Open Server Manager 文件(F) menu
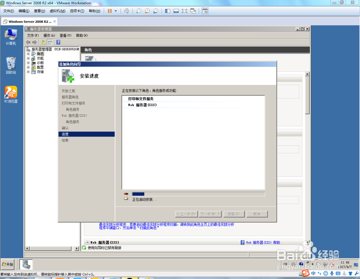The width and height of the screenshot is (360, 279). click(33, 35)
